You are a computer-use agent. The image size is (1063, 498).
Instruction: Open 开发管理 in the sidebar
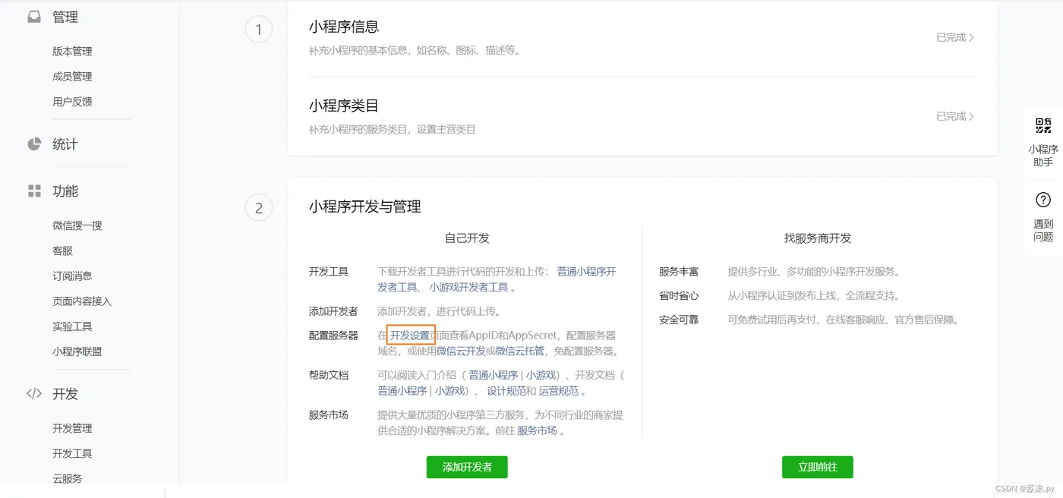(72, 428)
